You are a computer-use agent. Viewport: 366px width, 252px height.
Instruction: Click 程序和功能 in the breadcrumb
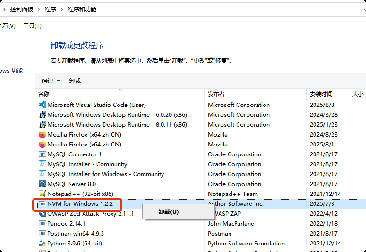tap(82, 9)
